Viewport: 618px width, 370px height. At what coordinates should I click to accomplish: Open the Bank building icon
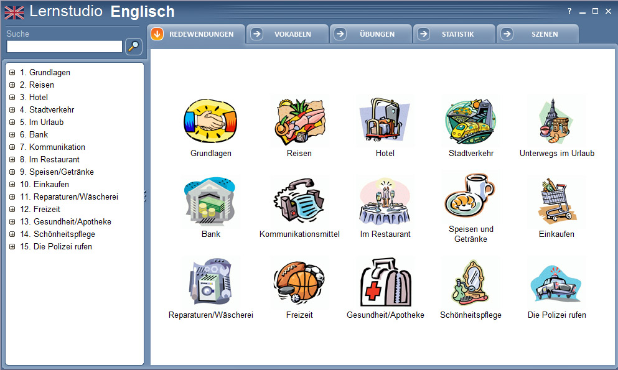pos(210,201)
